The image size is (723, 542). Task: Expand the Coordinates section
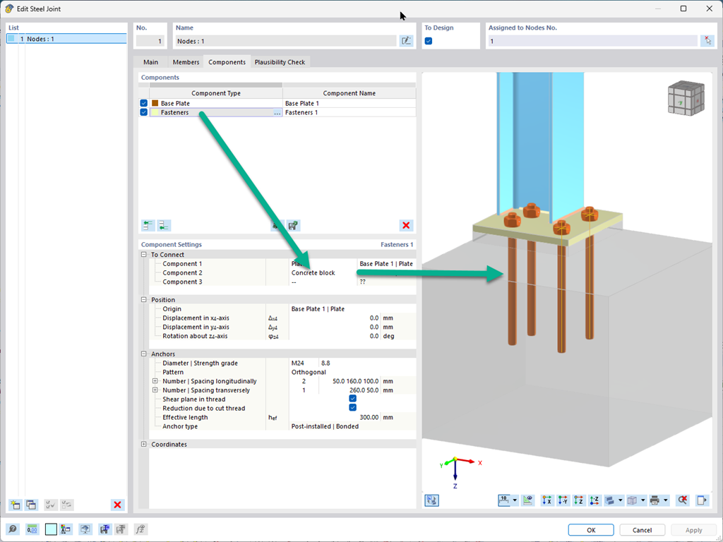pyautogui.click(x=145, y=444)
